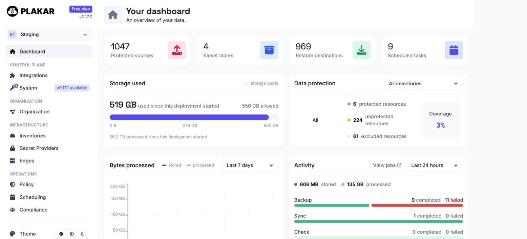Click the Inventories cloud icon

[13, 136]
